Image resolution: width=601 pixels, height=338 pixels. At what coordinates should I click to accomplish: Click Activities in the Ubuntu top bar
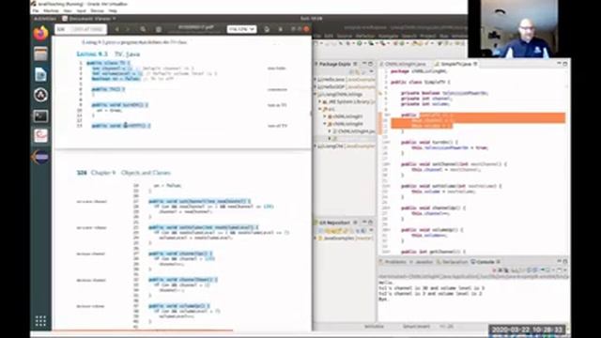click(x=45, y=19)
